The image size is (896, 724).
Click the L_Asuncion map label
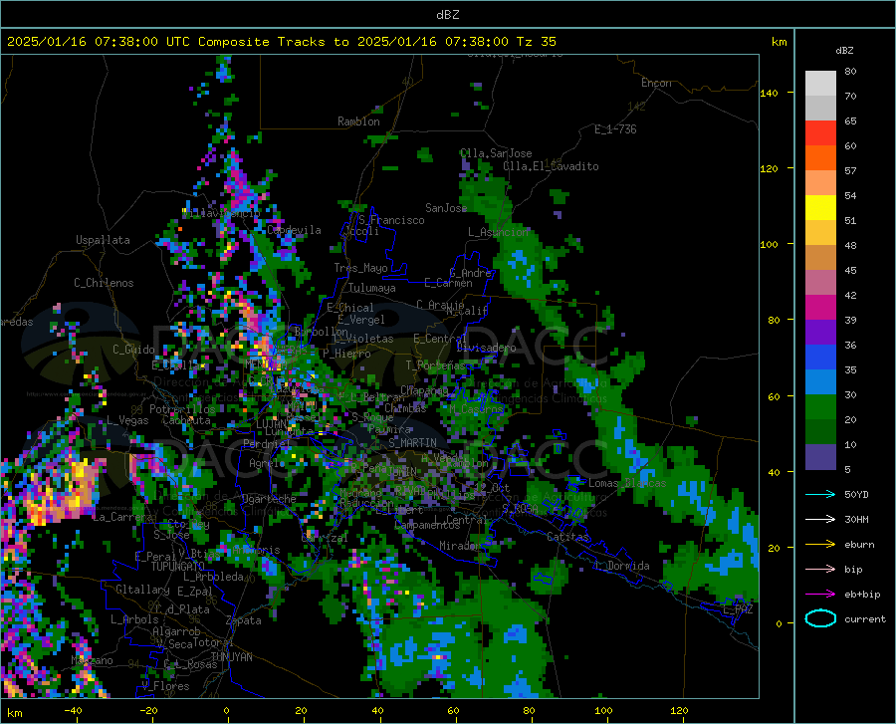[x=498, y=232]
